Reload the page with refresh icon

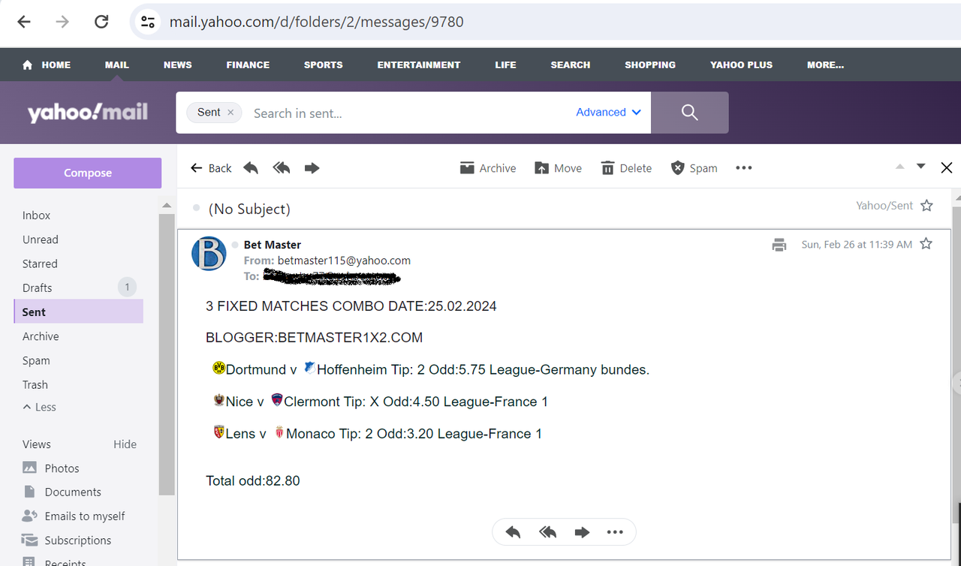[x=101, y=22]
